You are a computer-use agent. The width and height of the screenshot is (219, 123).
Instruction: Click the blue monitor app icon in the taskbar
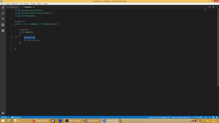click(60, 121)
